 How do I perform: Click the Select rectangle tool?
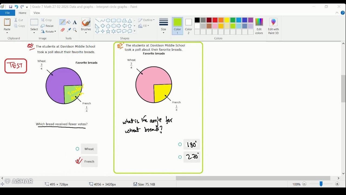[34, 22]
